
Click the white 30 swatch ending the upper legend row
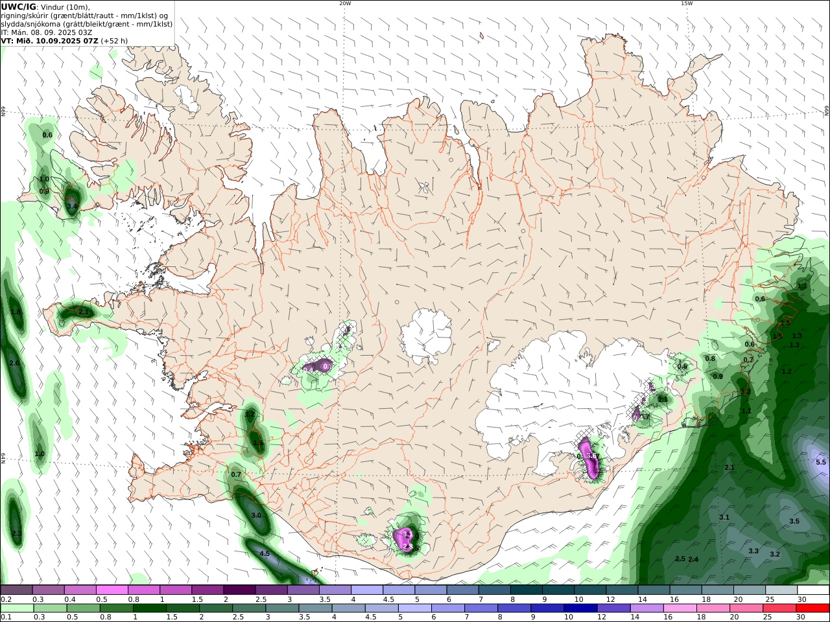point(812,590)
